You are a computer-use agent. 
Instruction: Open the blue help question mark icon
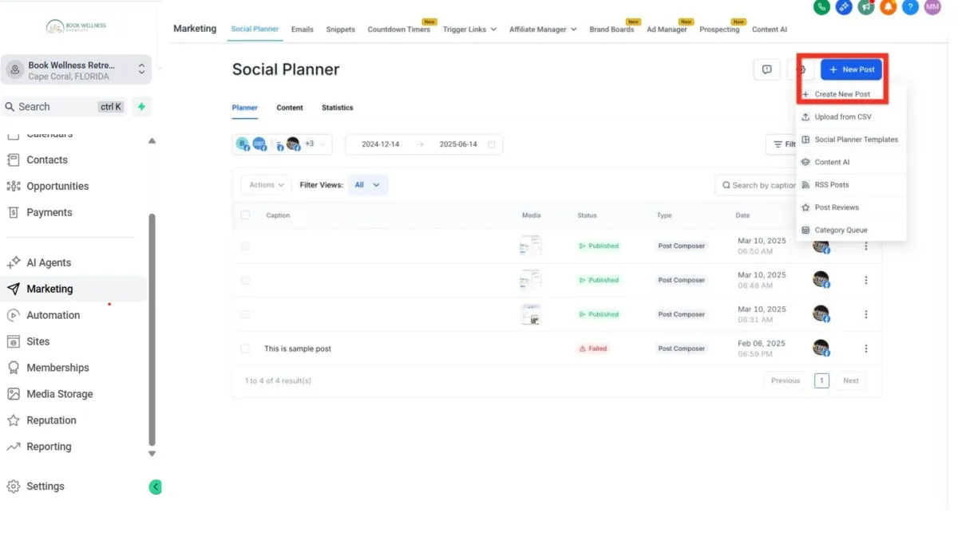tap(910, 7)
